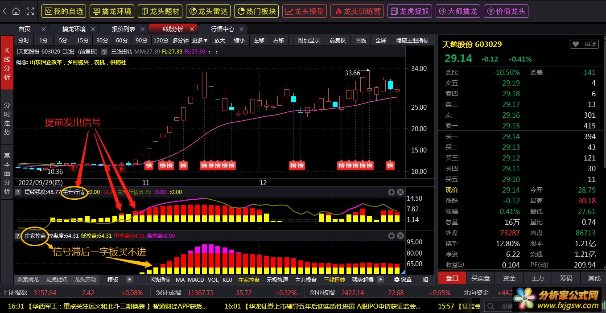Image resolution: width=606 pixels, height=313 pixels.
Task: Open the 买卖盘 tab in quote panel
Action: (481, 278)
